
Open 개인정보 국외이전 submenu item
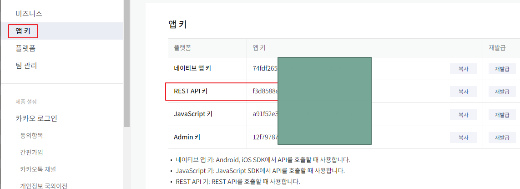coord(43,185)
